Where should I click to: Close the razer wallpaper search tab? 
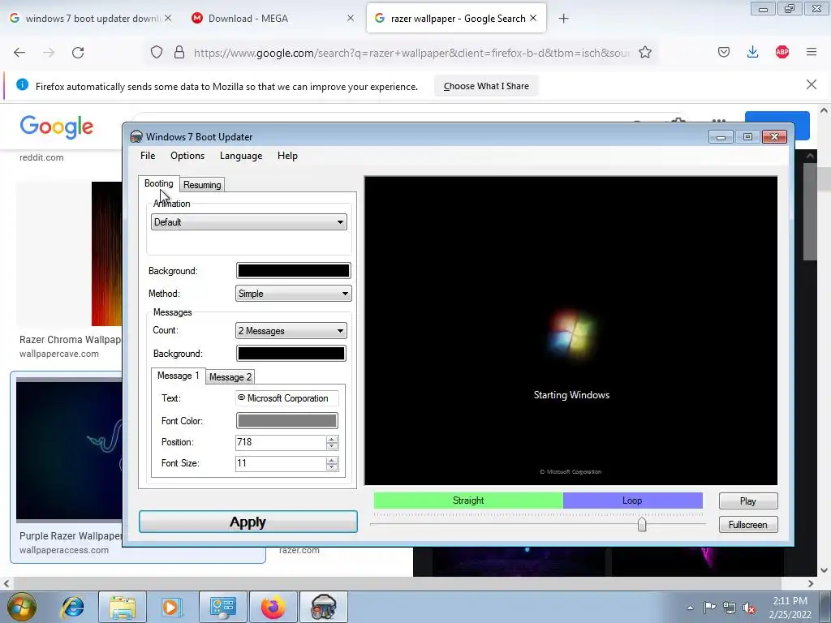click(x=533, y=18)
